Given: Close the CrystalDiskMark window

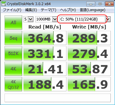Looking at the screenshot, I should click(109, 4).
